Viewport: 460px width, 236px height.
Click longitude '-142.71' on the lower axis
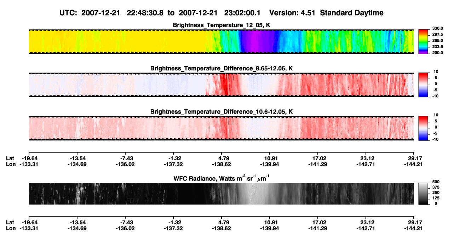366,228
